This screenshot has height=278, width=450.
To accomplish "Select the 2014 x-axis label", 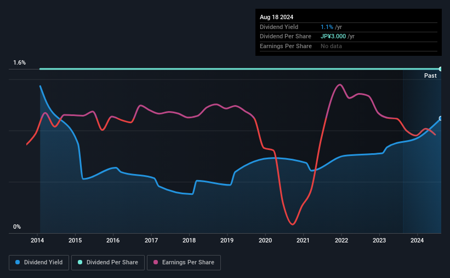I will 37,240.
